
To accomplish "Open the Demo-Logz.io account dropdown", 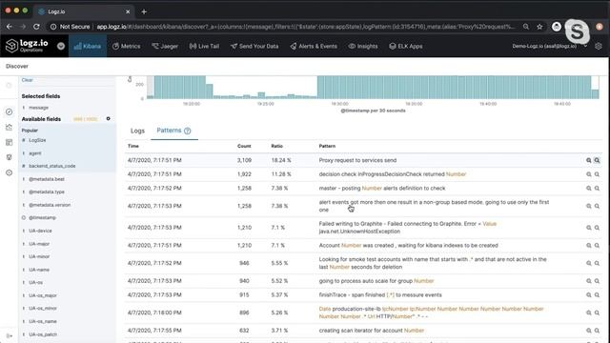I will click(x=549, y=46).
